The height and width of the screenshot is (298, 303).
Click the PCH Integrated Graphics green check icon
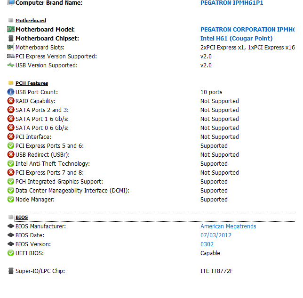[x=11, y=181]
